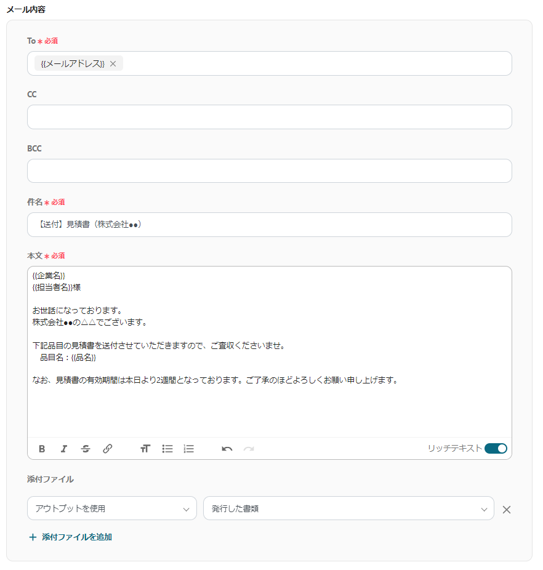
Task: Open the アウトプットを使用 dropdown
Action: (111, 508)
